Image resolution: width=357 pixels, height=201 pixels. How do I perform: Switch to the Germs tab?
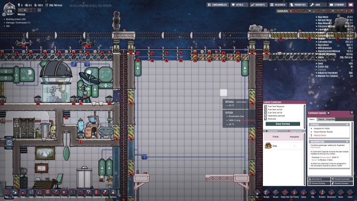point(321,119)
